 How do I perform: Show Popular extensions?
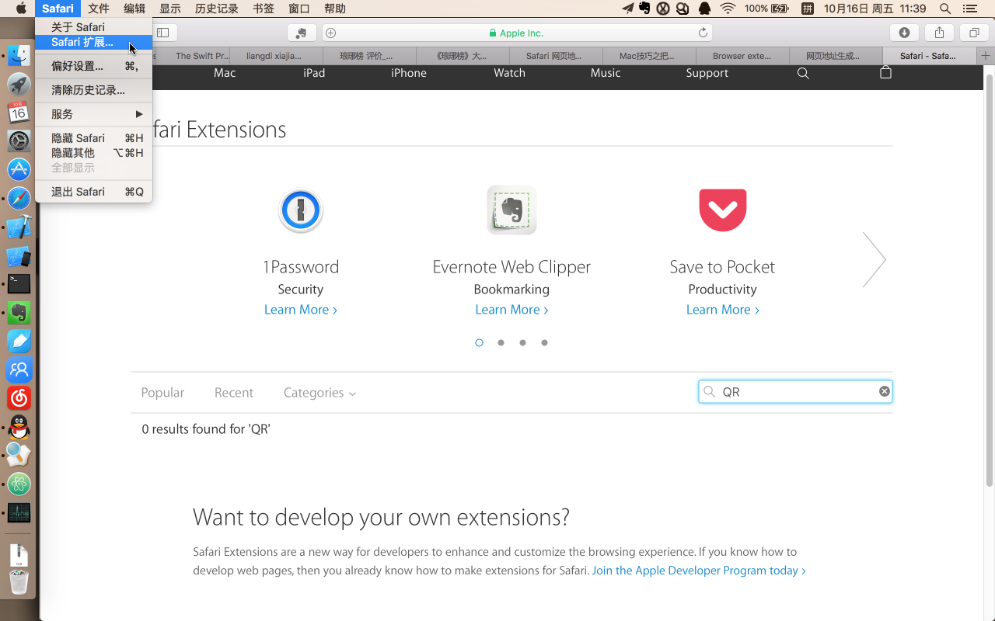coord(162,393)
